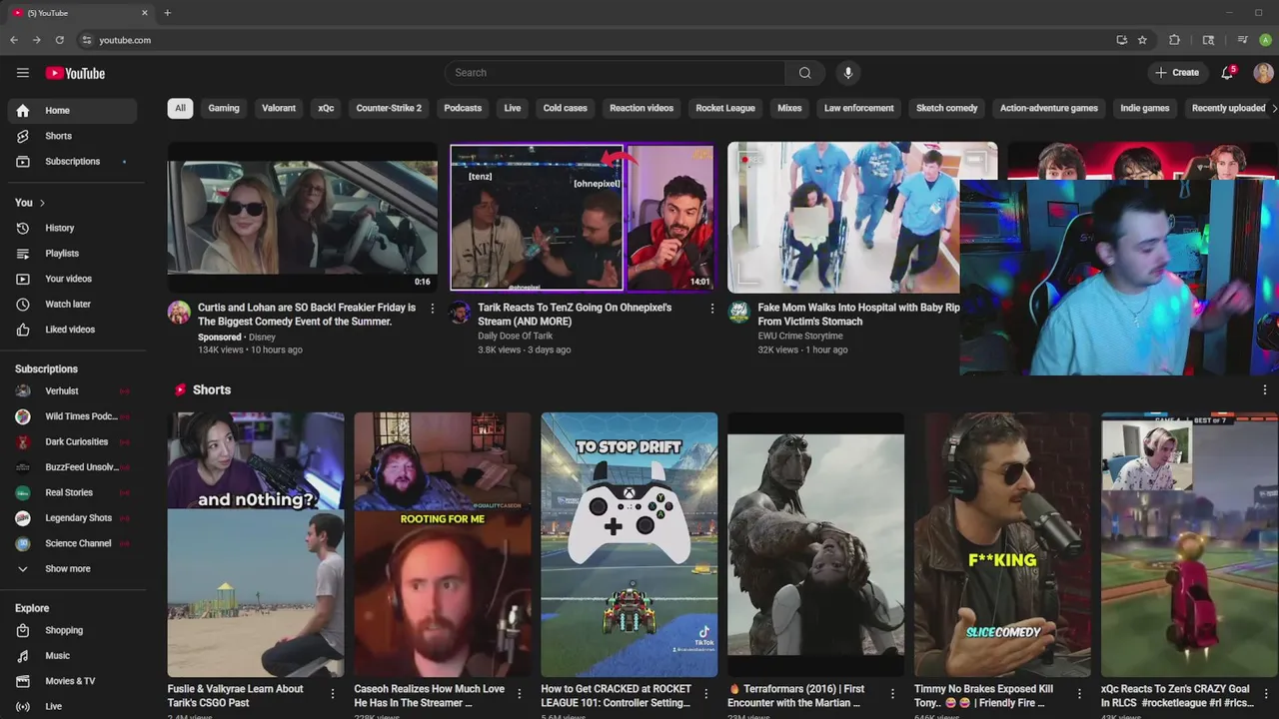Expand the You section chevron
The width and height of the screenshot is (1279, 719).
[42, 203]
